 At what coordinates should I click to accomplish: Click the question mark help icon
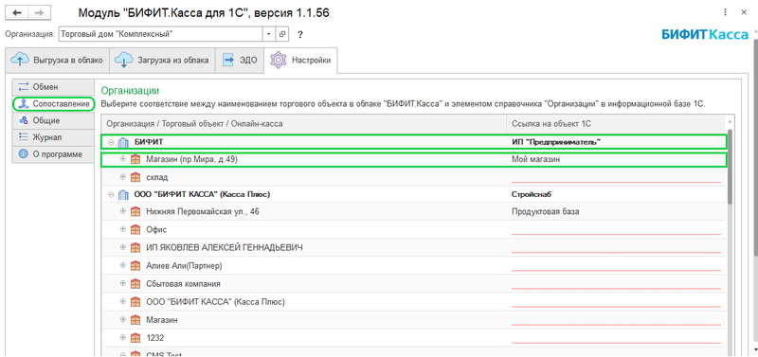pyautogui.click(x=300, y=35)
